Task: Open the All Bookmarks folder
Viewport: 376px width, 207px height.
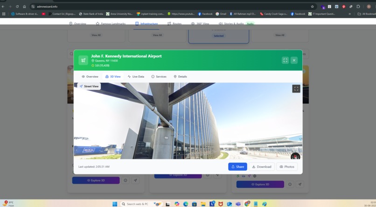Action: [x=366, y=14]
